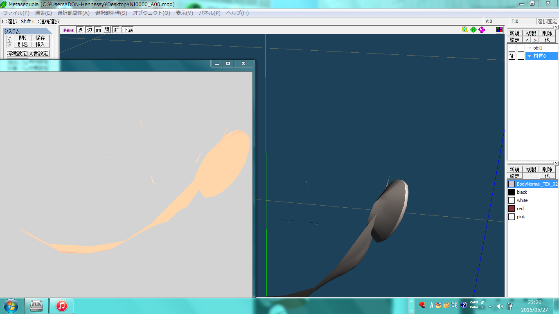Screen dimensions: 559x314
Task: Select the red material swatch
Action: (512, 209)
